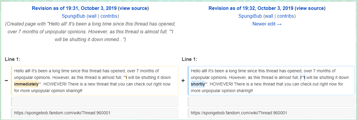357x120 pixels.
Task: Visit SpungiBub's wall link under the 19:32 revision
Action: pos(269,16)
